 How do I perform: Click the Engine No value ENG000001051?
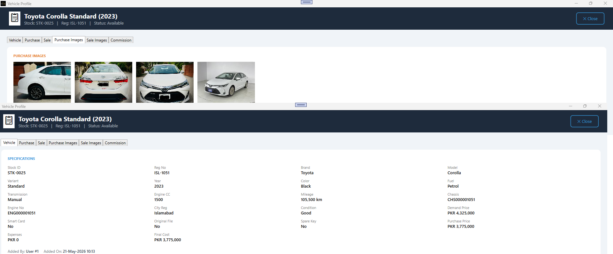coord(22,213)
